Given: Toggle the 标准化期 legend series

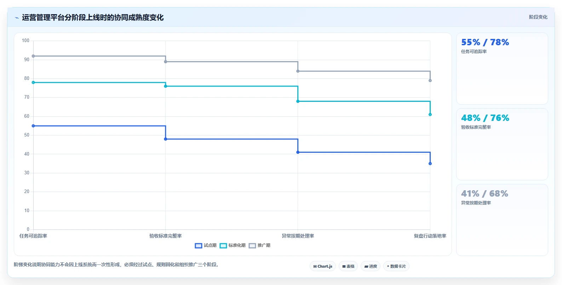Looking at the screenshot, I should click(233, 245).
